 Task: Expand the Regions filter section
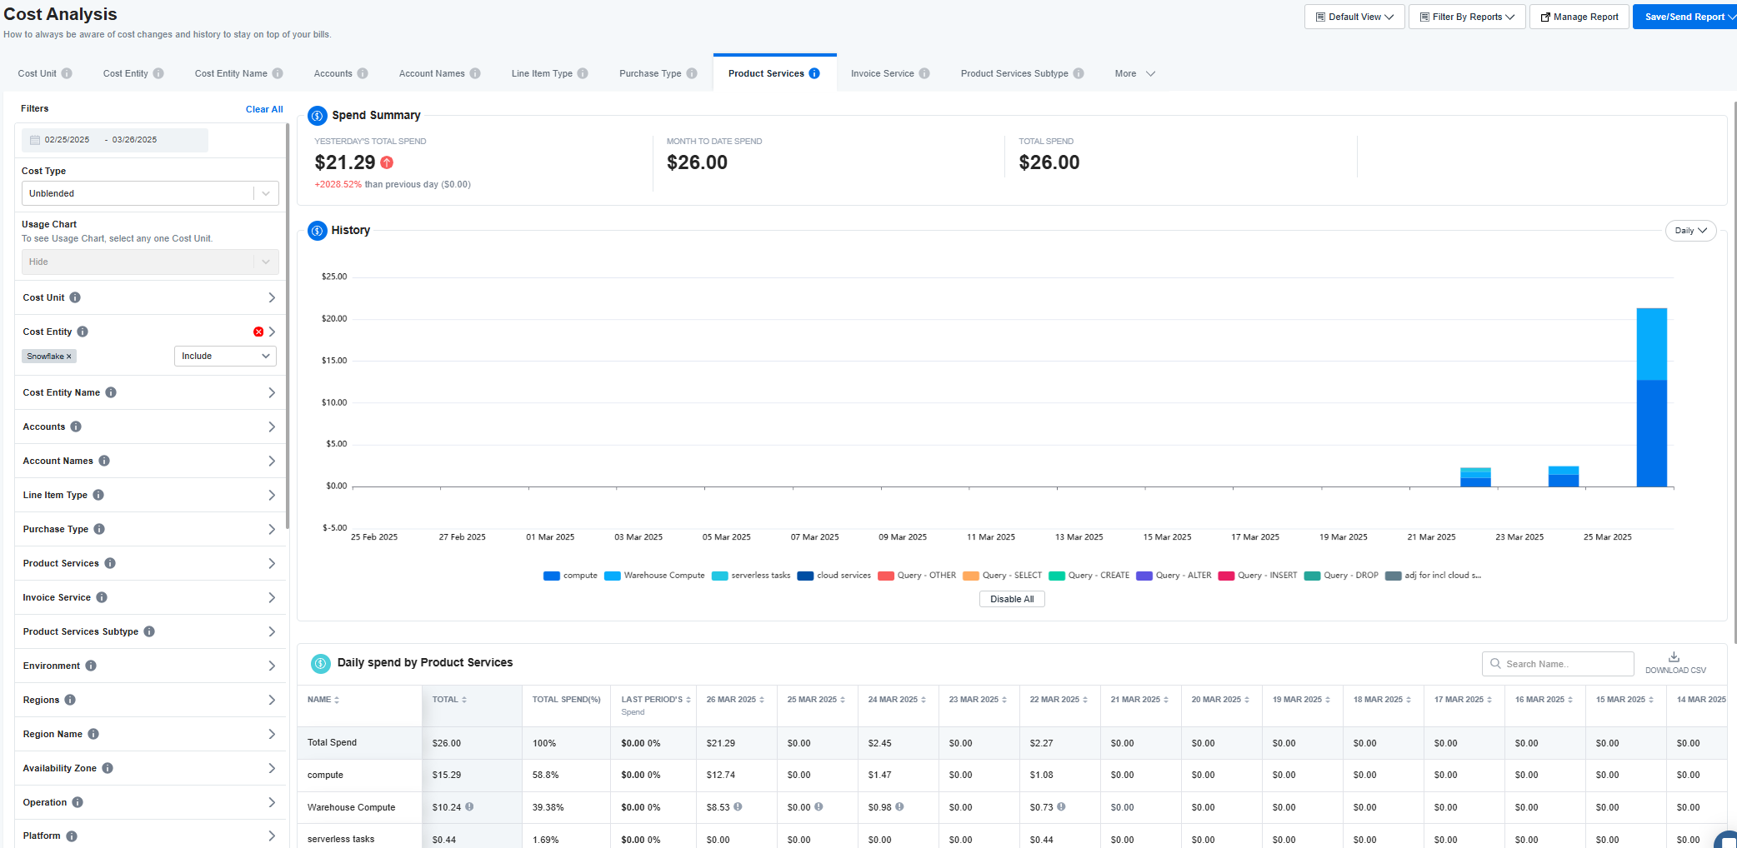[150, 700]
